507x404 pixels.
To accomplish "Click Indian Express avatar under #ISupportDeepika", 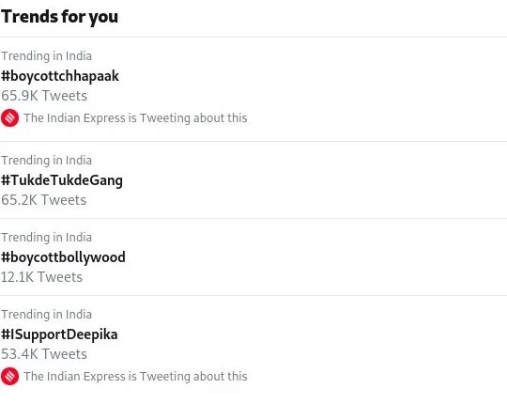I will (x=9, y=377).
